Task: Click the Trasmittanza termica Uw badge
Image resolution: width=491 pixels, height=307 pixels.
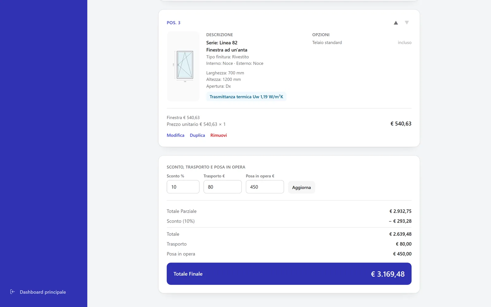Action: click(x=246, y=97)
